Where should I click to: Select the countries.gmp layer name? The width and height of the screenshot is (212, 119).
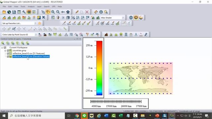(x=20, y=51)
